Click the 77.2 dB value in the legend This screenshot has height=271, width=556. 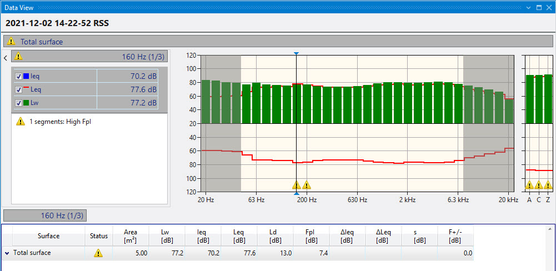[x=144, y=103]
